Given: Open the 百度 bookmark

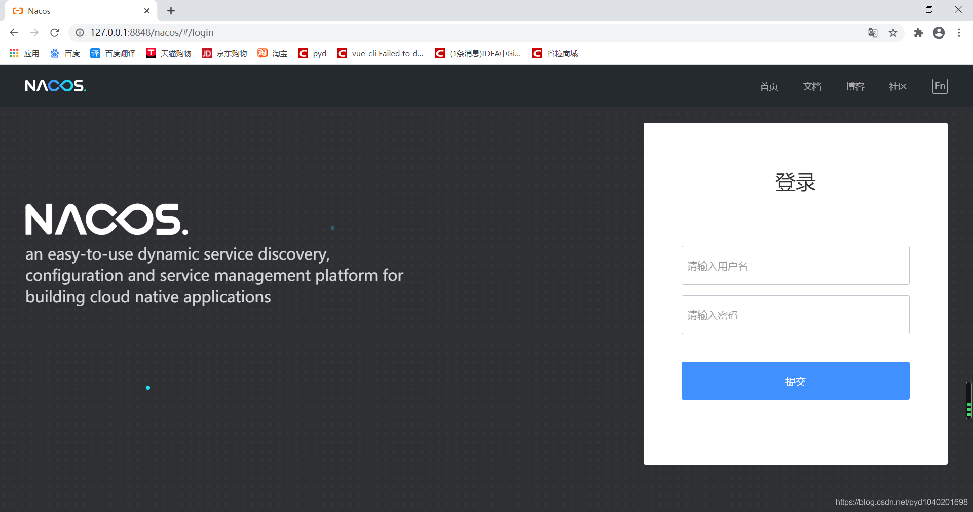Looking at the screenshot, I should pyautogui.click(x=65, y=53).
